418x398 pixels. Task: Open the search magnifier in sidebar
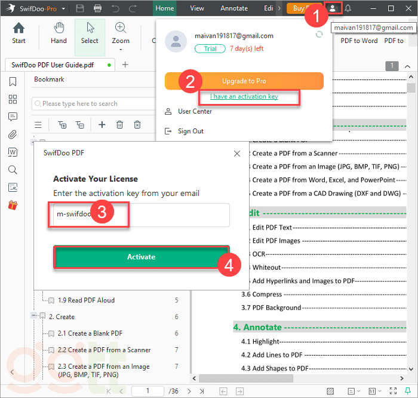point(13,170)
